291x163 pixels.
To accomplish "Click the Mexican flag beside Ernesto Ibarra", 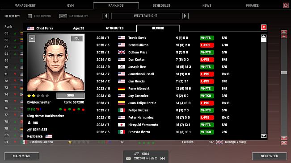I will [x=122, y=132].
